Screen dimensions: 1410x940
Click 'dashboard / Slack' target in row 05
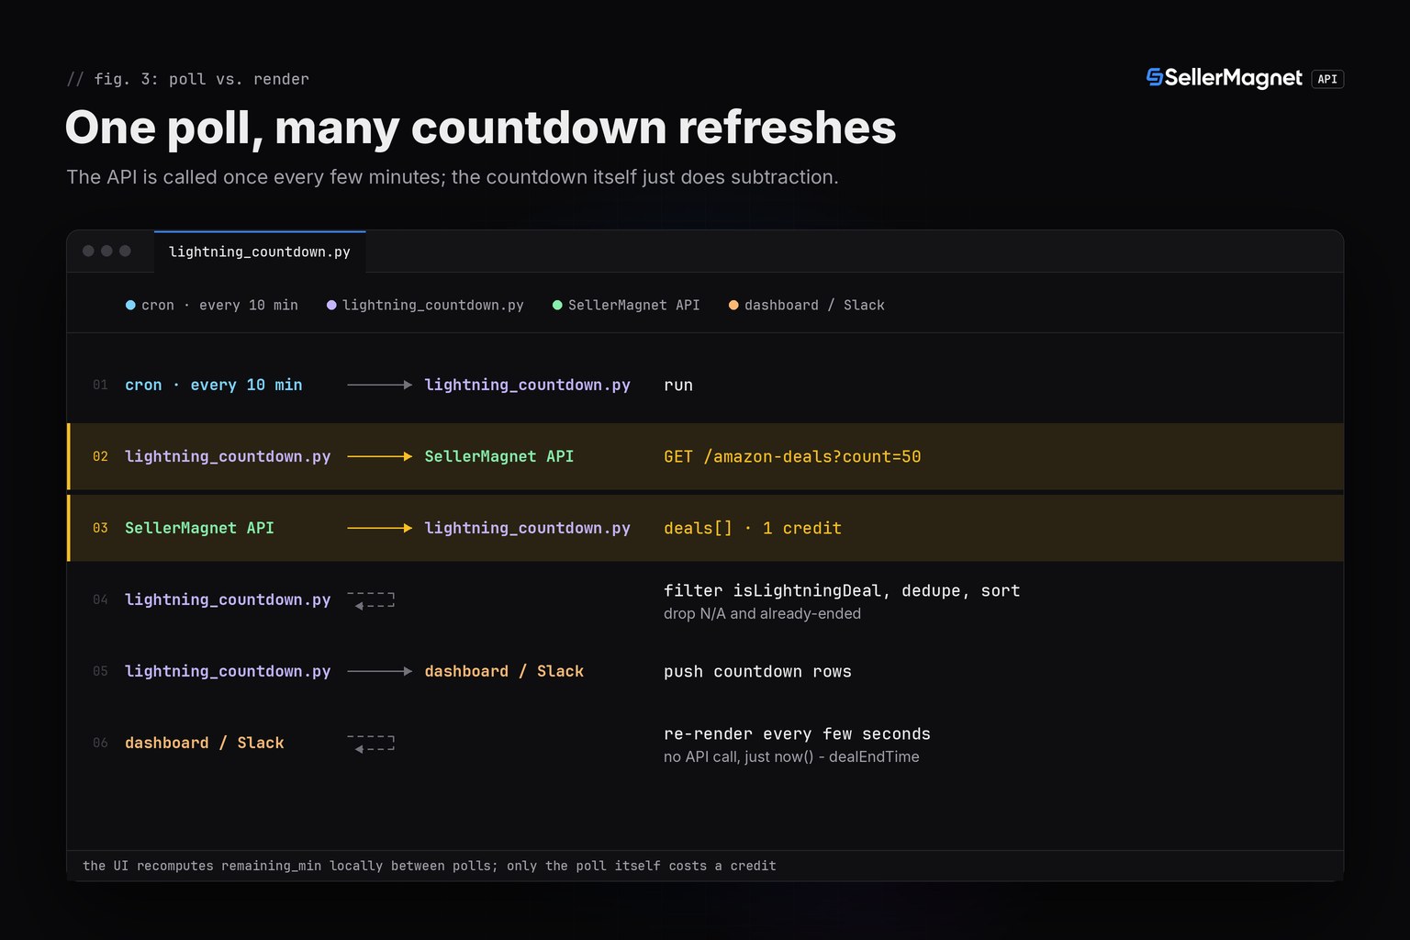click(504, 671)
